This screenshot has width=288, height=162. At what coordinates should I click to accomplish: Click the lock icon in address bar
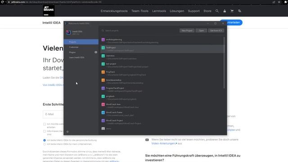pyautogui.click(x=9, y=2)
